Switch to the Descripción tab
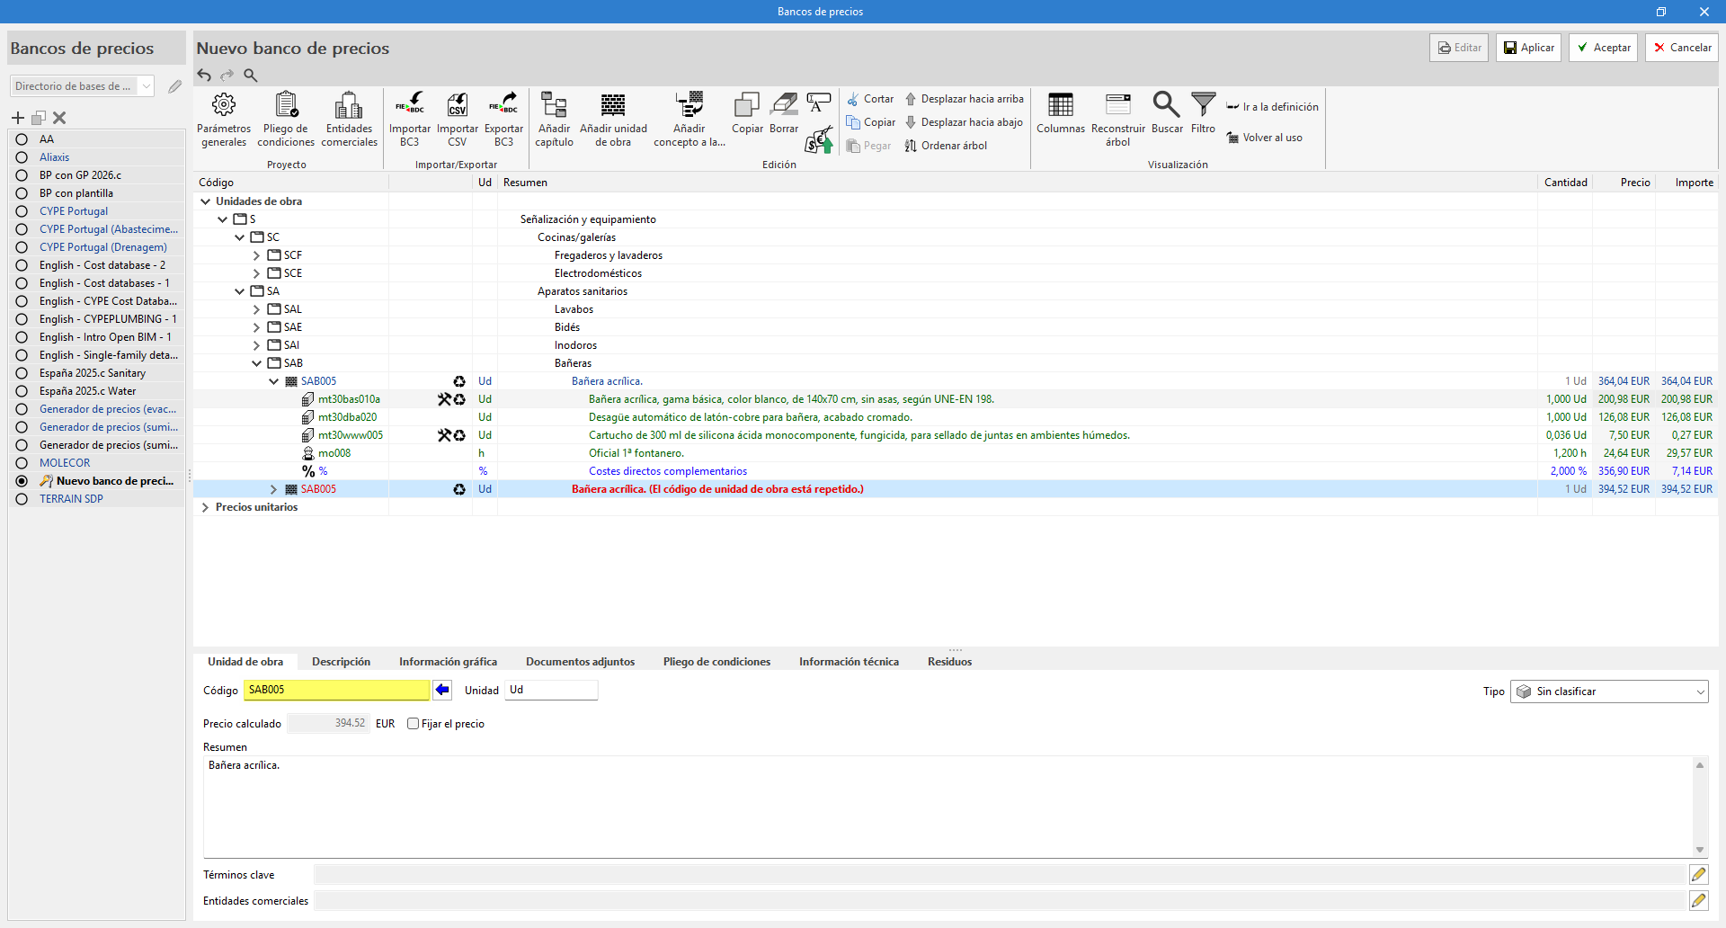1726x928 pixels. click(x=341, y=662)
